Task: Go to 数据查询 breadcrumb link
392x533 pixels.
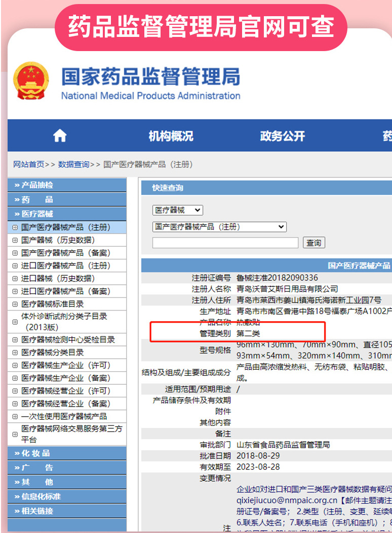Action: (73, 164)
